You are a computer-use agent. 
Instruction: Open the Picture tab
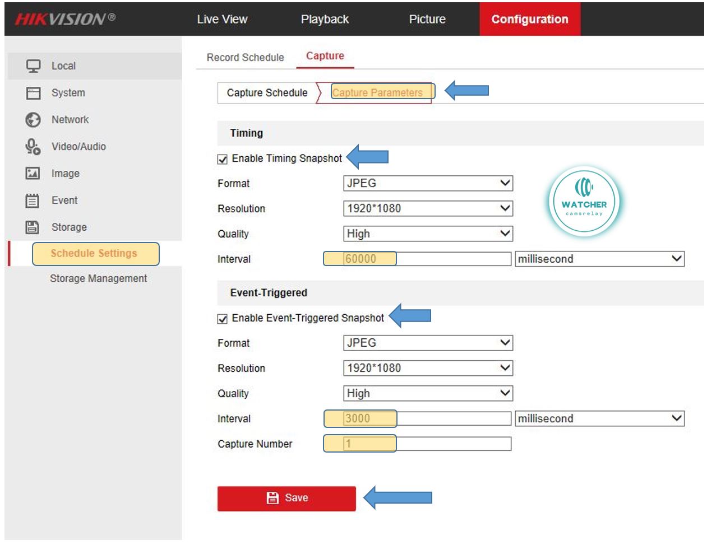point(427,19)
